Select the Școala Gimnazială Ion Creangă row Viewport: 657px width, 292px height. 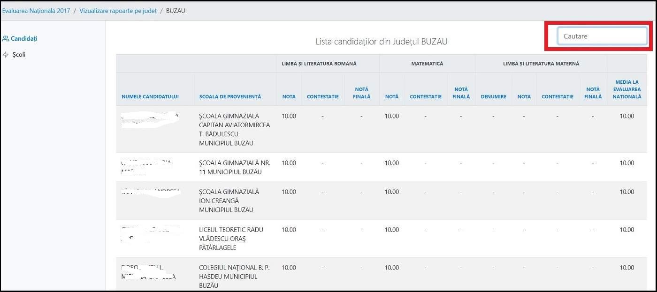coord(229,201)
